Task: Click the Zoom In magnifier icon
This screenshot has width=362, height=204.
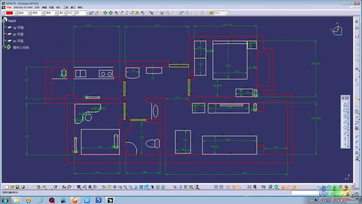Action: click(x=125, y=187)
